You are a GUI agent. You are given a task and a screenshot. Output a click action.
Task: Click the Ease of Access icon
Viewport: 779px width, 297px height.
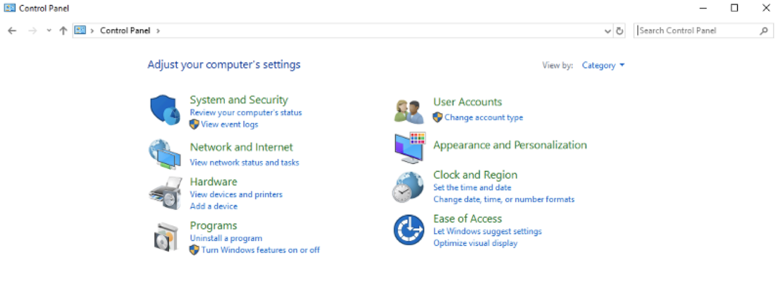409,230
